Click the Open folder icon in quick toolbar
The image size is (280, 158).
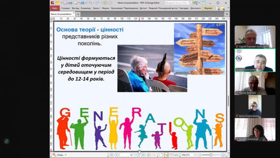(x=58, y=3)
